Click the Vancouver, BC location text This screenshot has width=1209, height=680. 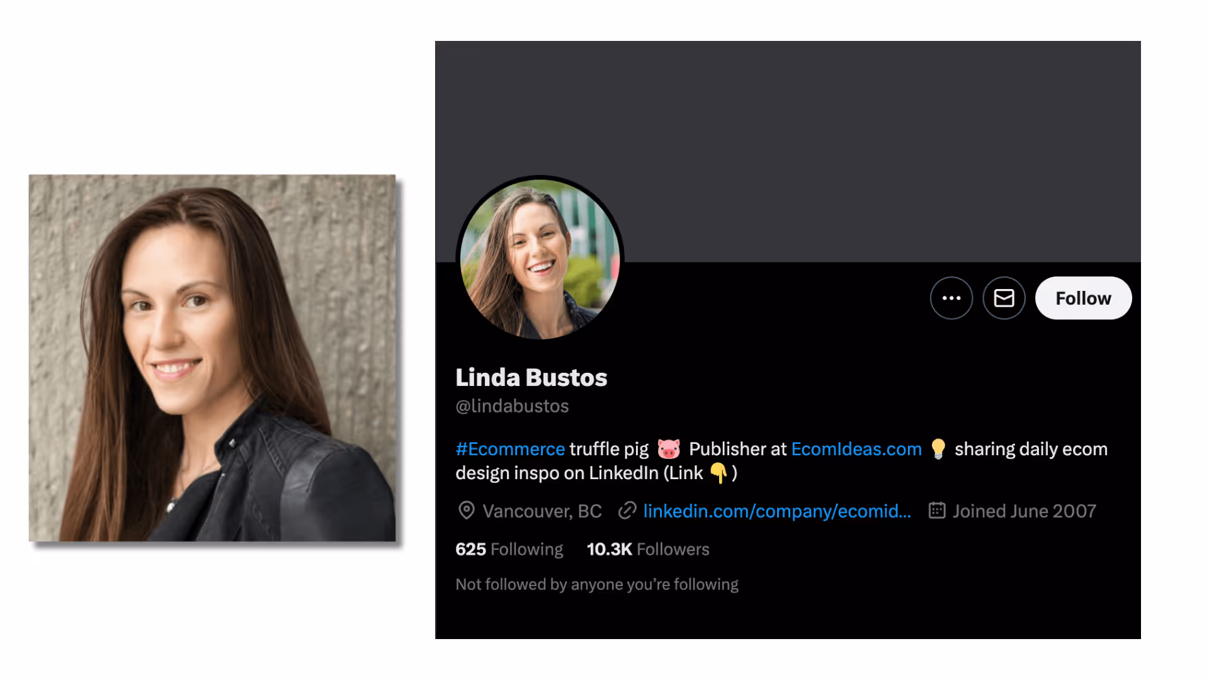(x=542, y=511)
